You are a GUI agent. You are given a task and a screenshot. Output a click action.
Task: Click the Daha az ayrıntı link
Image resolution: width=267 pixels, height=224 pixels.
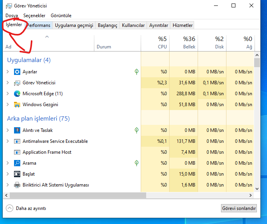click(x=31, y=208)
